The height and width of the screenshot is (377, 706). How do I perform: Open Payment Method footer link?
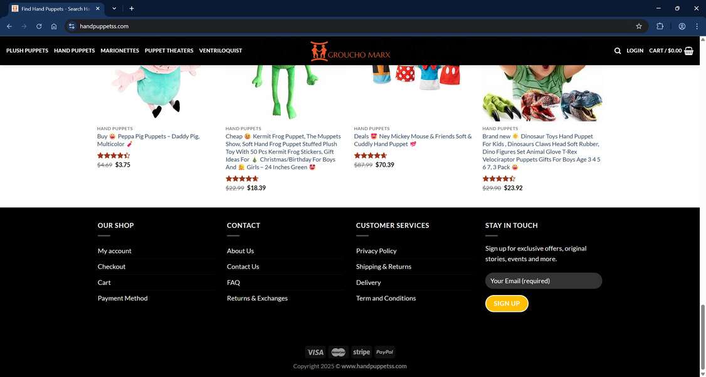click(x=122, y=298)
